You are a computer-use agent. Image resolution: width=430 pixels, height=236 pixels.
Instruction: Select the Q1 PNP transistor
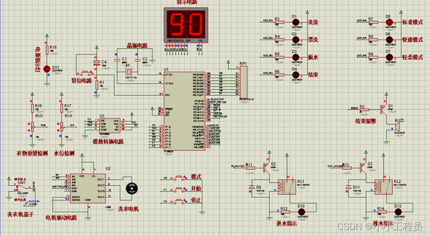pyautogui.click(x=384, y=108)
